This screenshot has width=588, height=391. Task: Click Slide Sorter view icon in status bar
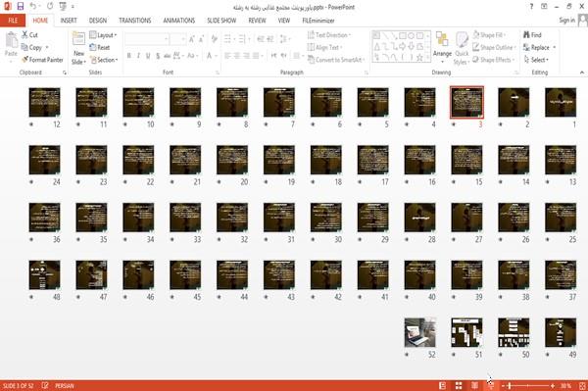tap(459, 386)
